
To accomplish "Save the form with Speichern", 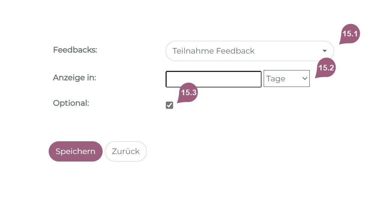I will 76,151.
